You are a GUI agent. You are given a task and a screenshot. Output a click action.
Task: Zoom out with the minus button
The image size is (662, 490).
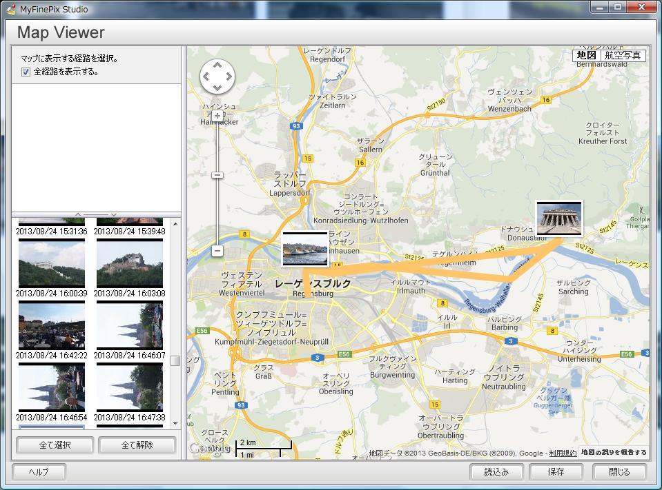tap(217, 251)
